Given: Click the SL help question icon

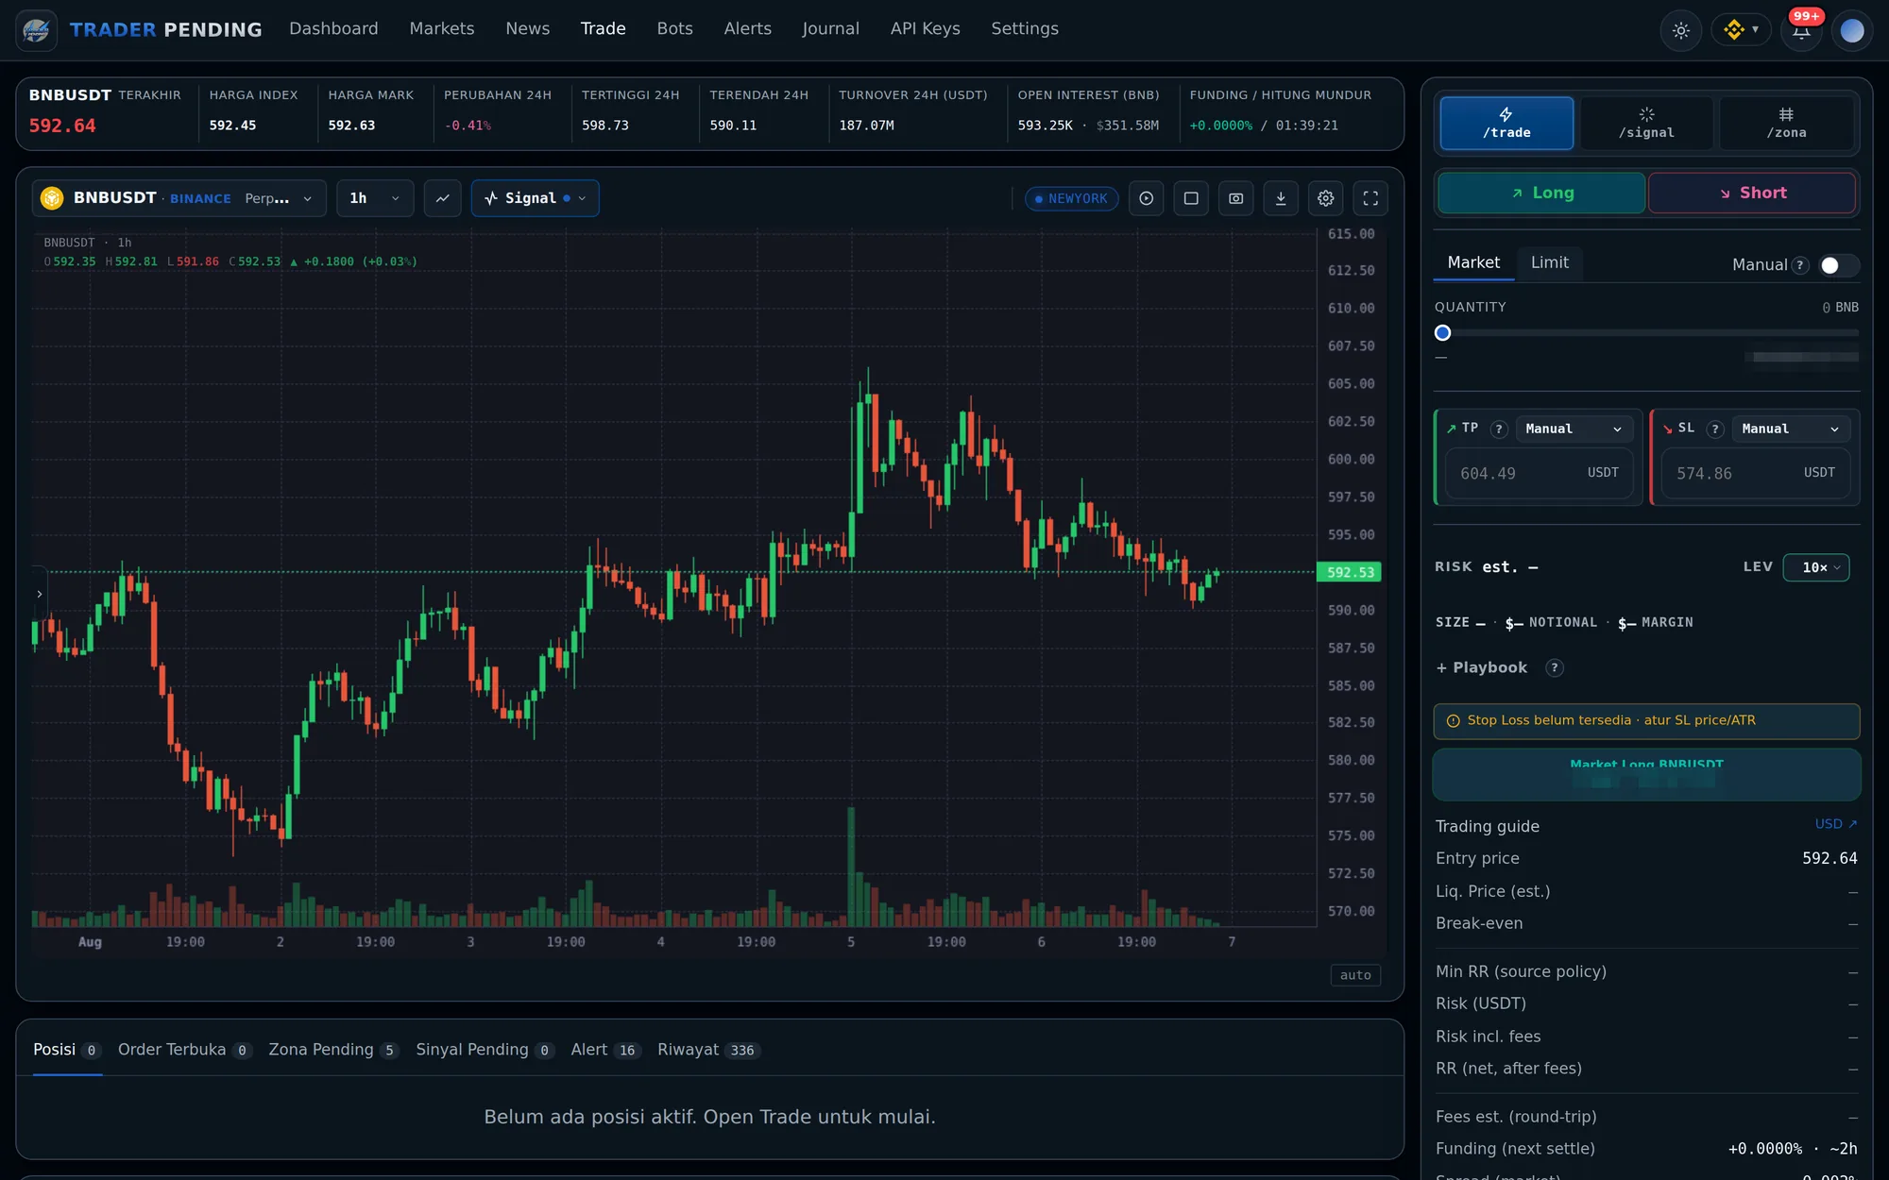Looking at the screenshot, I should [1715, 430].
